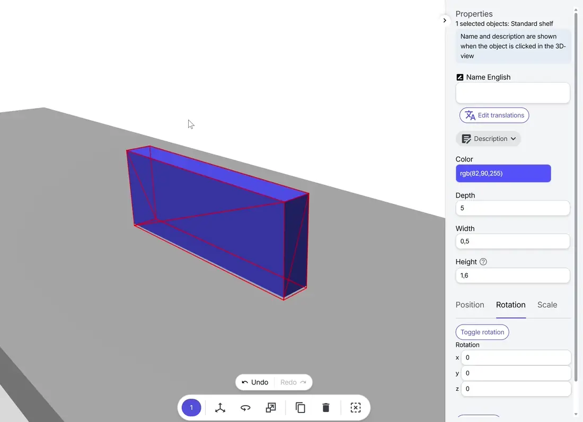The width and height of the screenshot is (583, 422).
Task: Click Edit translations button
Action: click(494, 115)
